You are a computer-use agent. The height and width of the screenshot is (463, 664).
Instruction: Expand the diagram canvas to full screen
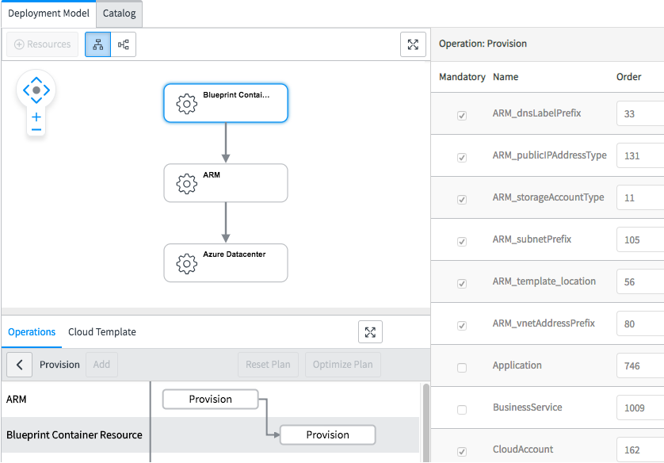coord(413,44)
